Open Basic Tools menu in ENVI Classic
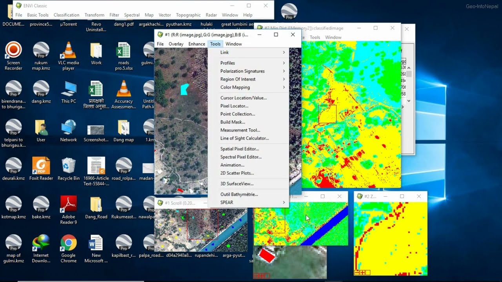 (38, 15)
